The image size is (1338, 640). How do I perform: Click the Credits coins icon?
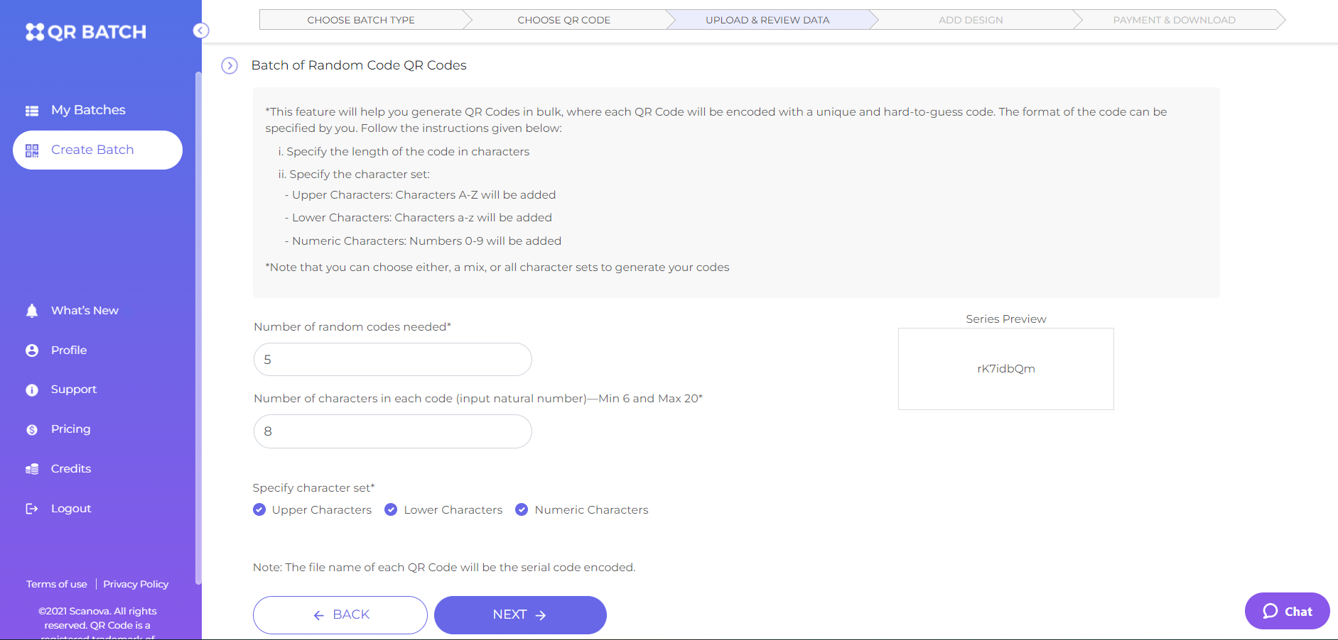(32, 469)
